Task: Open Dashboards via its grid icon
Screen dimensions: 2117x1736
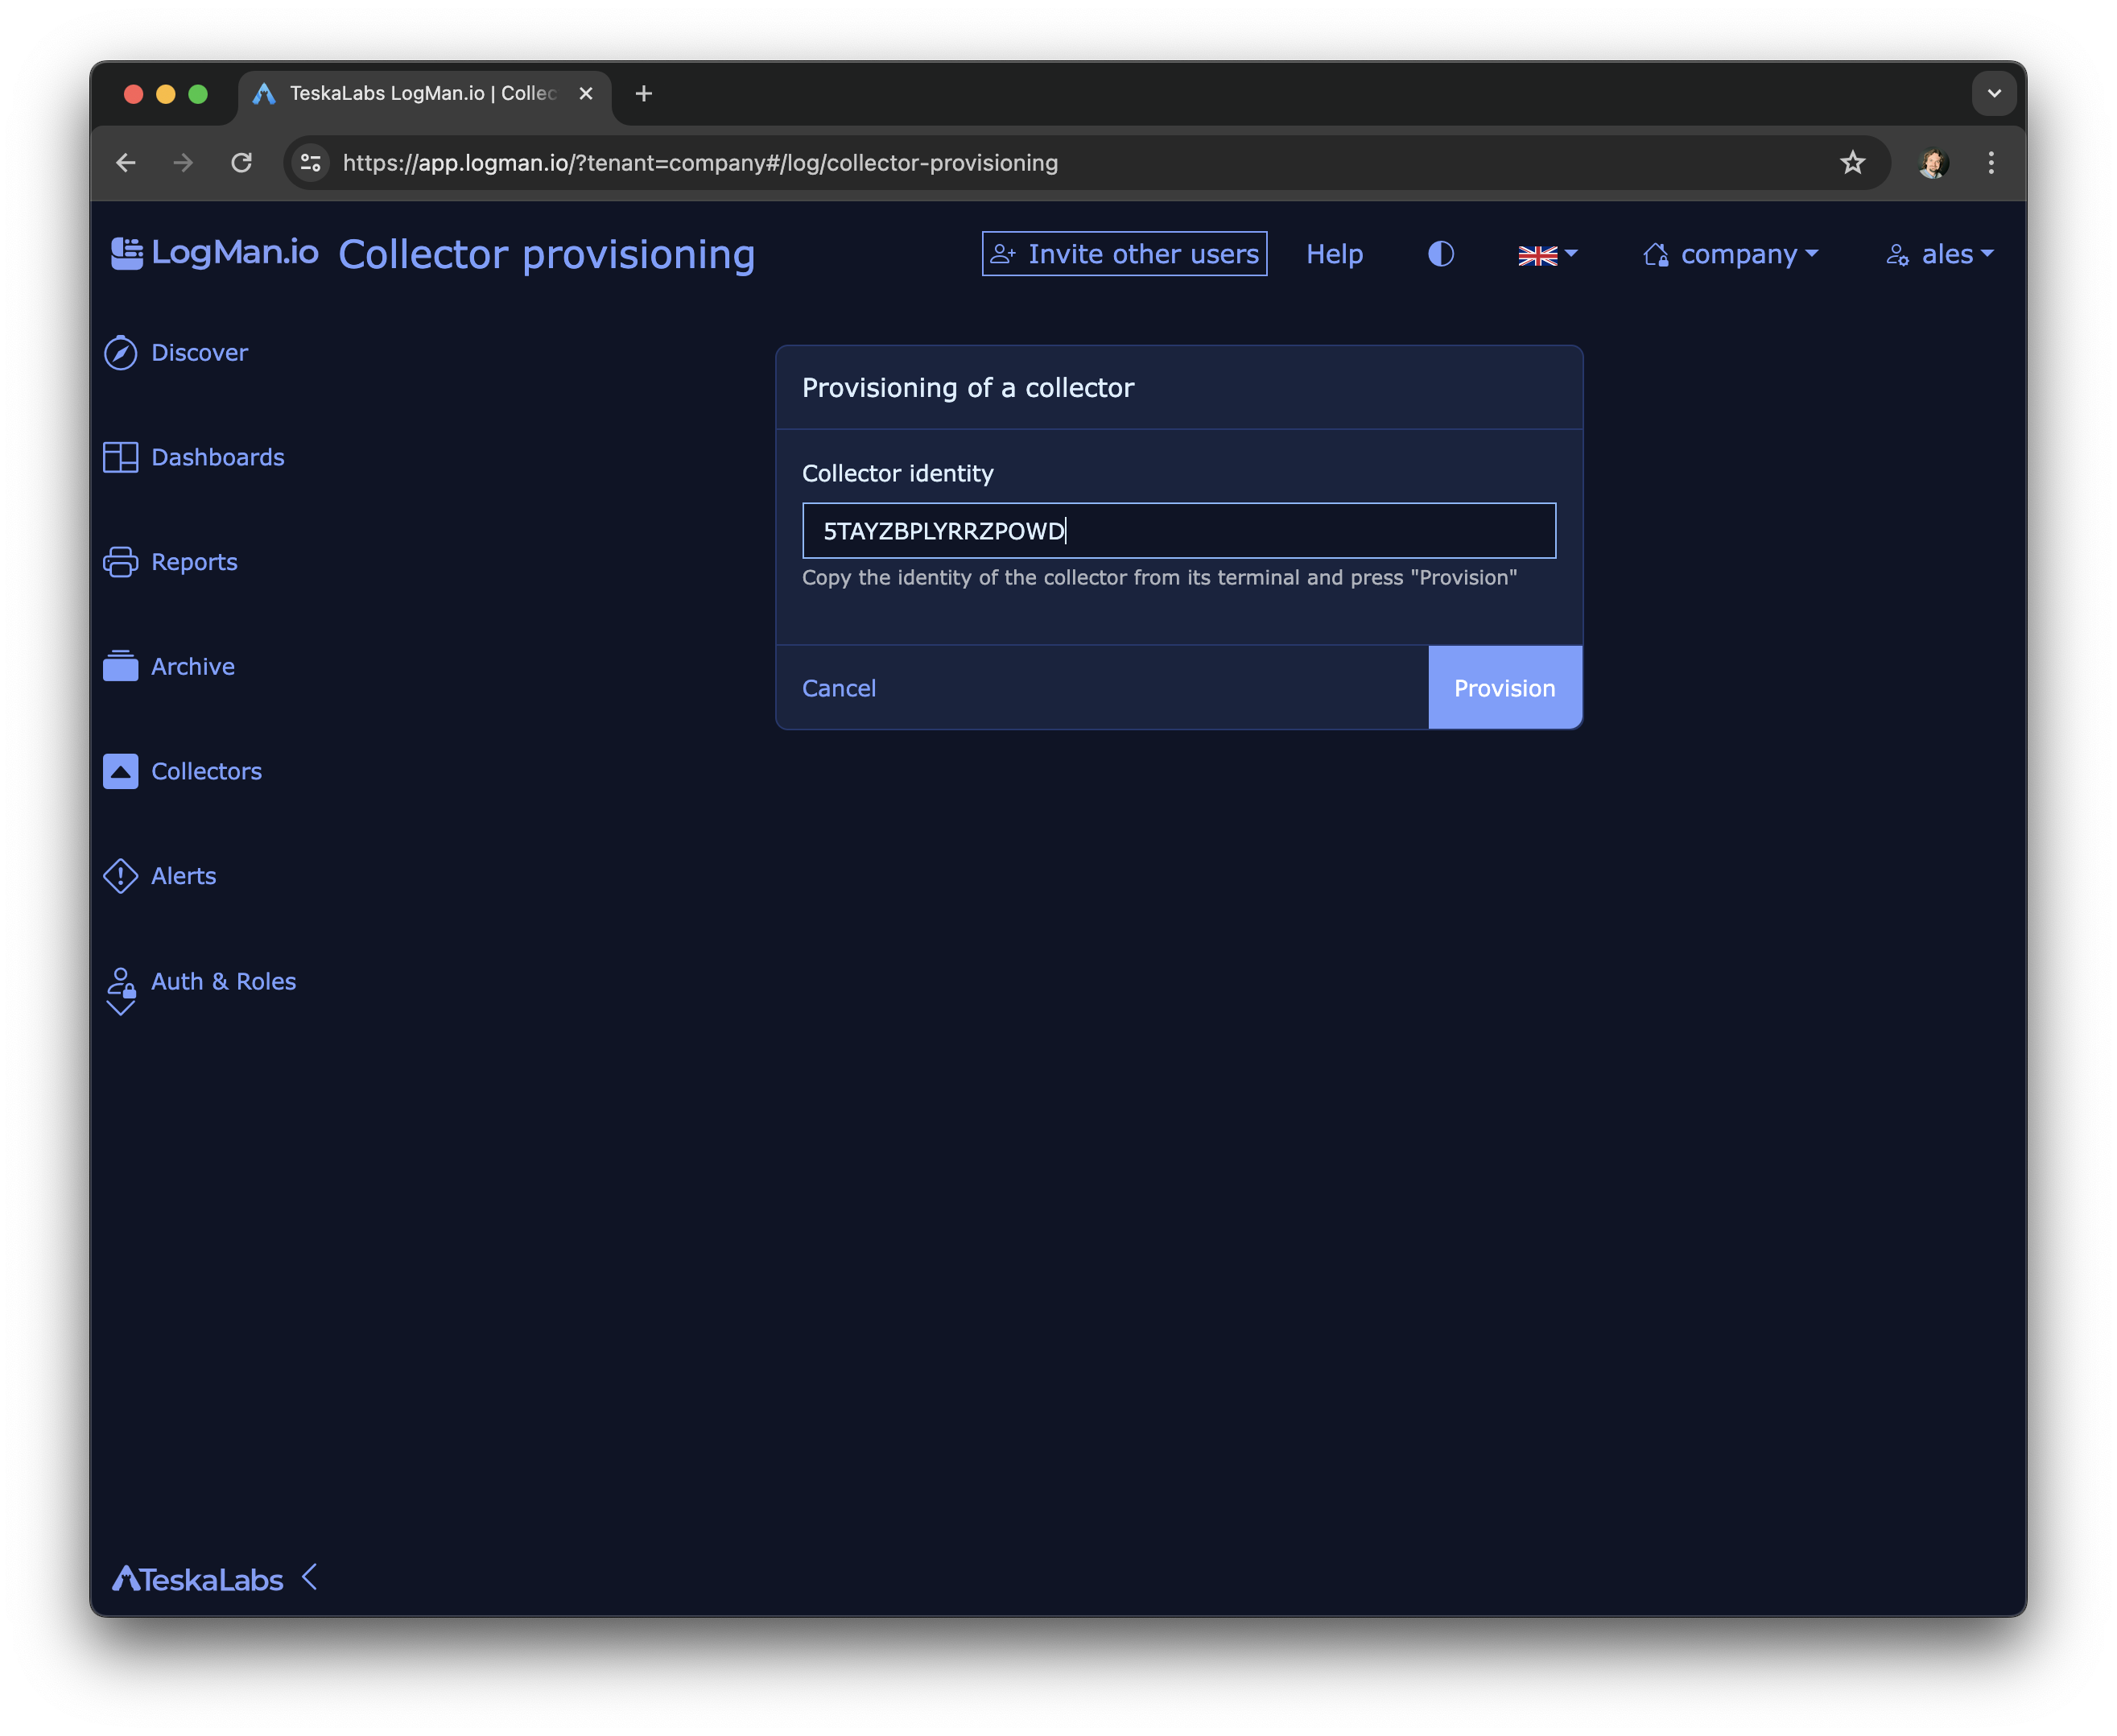Action: point(120,458)
